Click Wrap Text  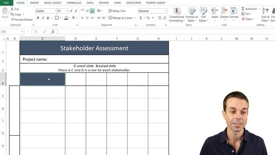[x=117, y=11]
